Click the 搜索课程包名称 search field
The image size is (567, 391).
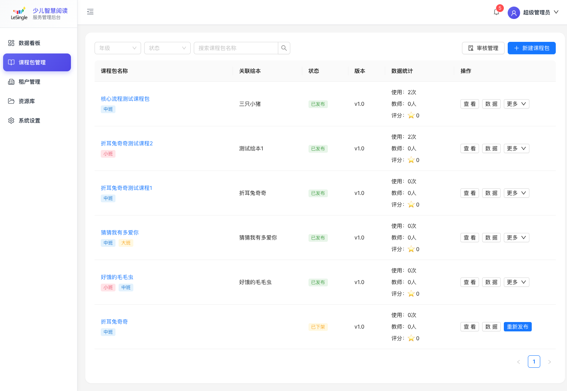pyautogui.click(x=236, y=48)
